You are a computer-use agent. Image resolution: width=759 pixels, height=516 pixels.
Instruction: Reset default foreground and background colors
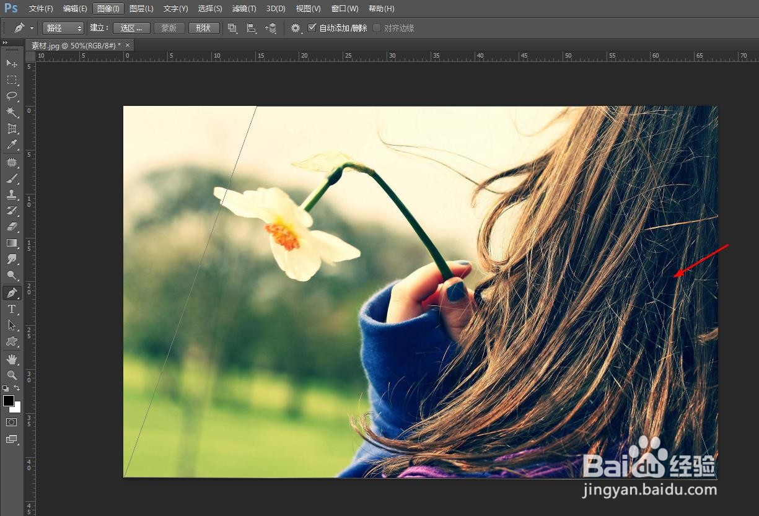pyautogui.click(x=6, y=388)
